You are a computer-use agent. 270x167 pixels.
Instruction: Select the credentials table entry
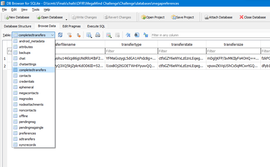click(x=33, y=81)
